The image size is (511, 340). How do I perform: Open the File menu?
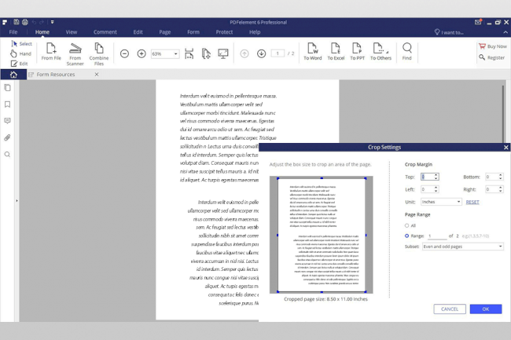coord(13,32)
